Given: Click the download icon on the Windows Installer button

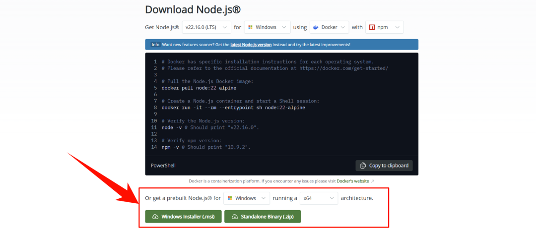Looking at the screenshot, I should point(155,216).
